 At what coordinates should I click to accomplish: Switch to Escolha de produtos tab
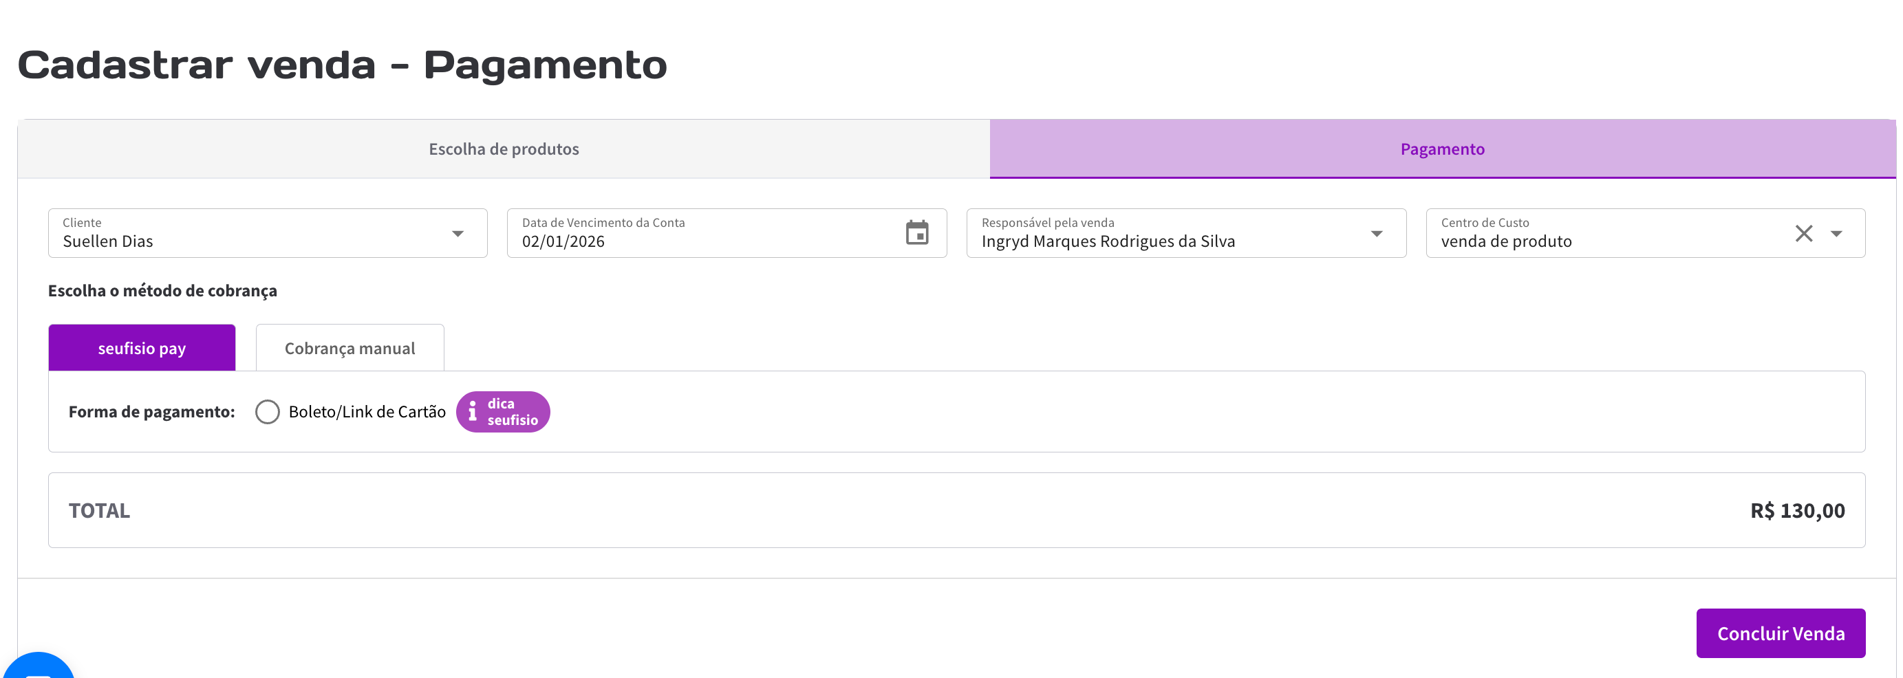click(x=504, y=149)
